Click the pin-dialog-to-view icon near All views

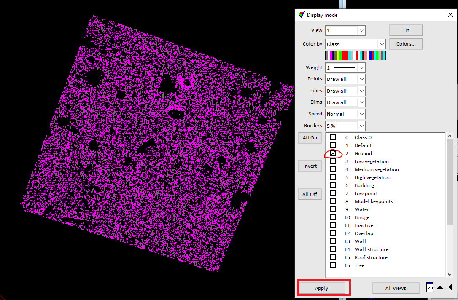430,287
